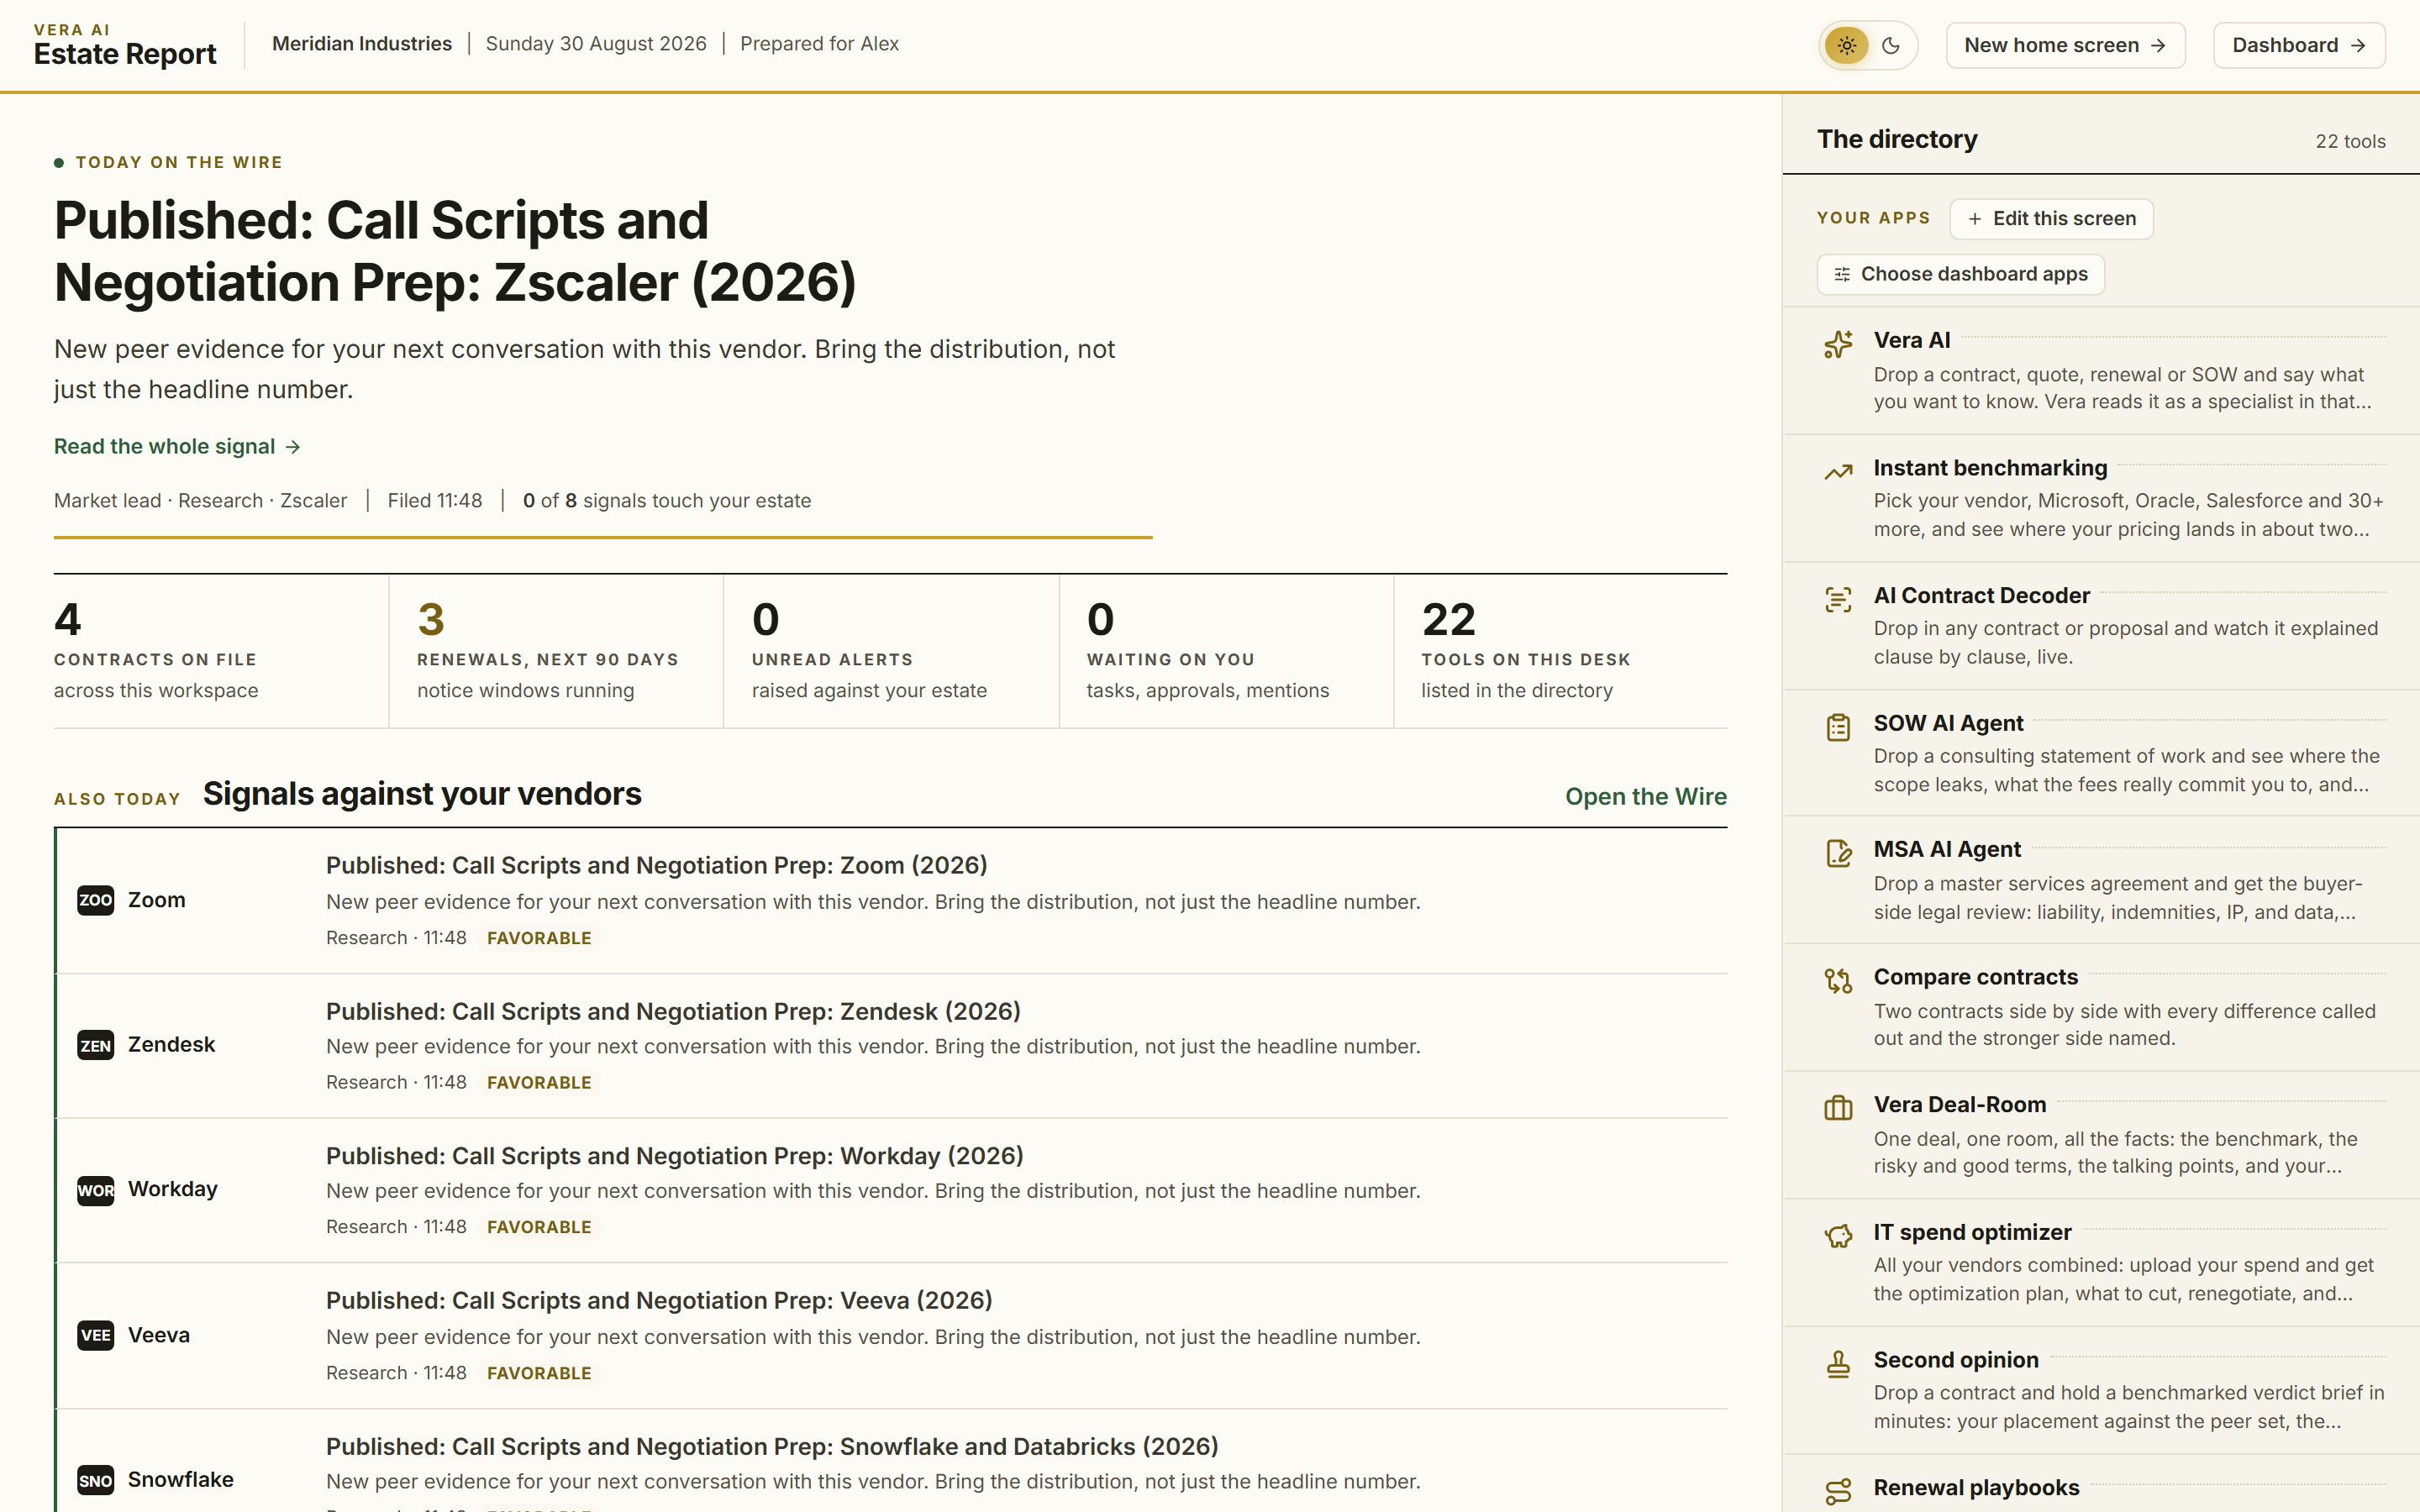2420x1512 pixels.
Task: Click the WOR vendor badge for Workday
Action: (x=96, y=1190)
